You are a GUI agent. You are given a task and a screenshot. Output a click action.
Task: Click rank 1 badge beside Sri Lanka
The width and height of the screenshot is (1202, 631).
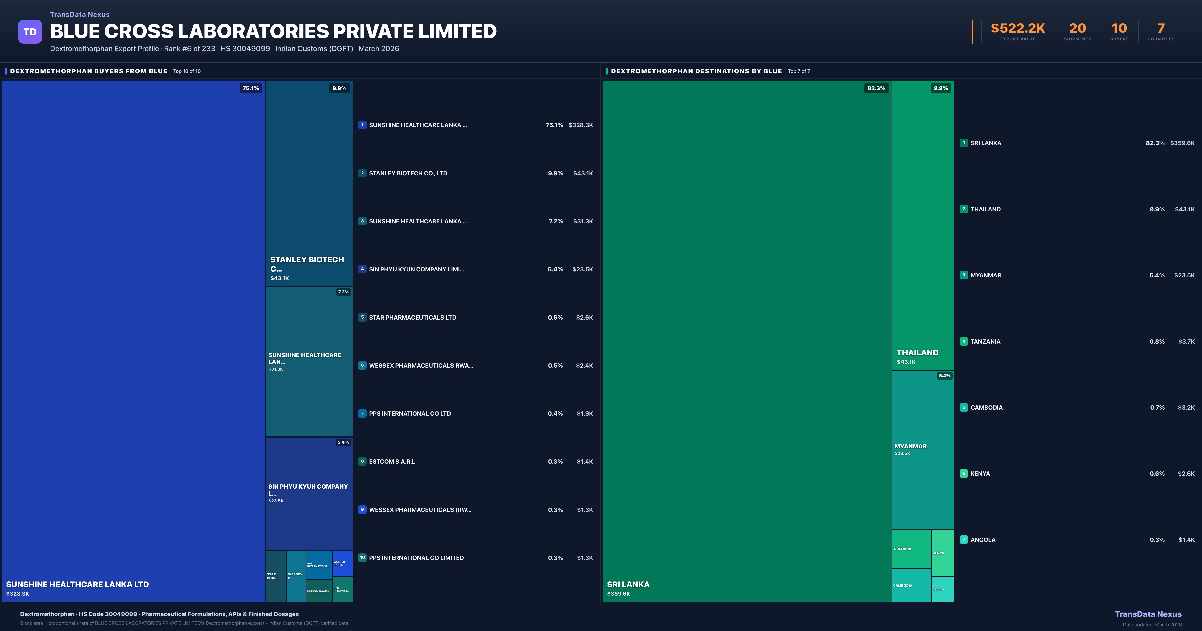(x=964, y=143)
